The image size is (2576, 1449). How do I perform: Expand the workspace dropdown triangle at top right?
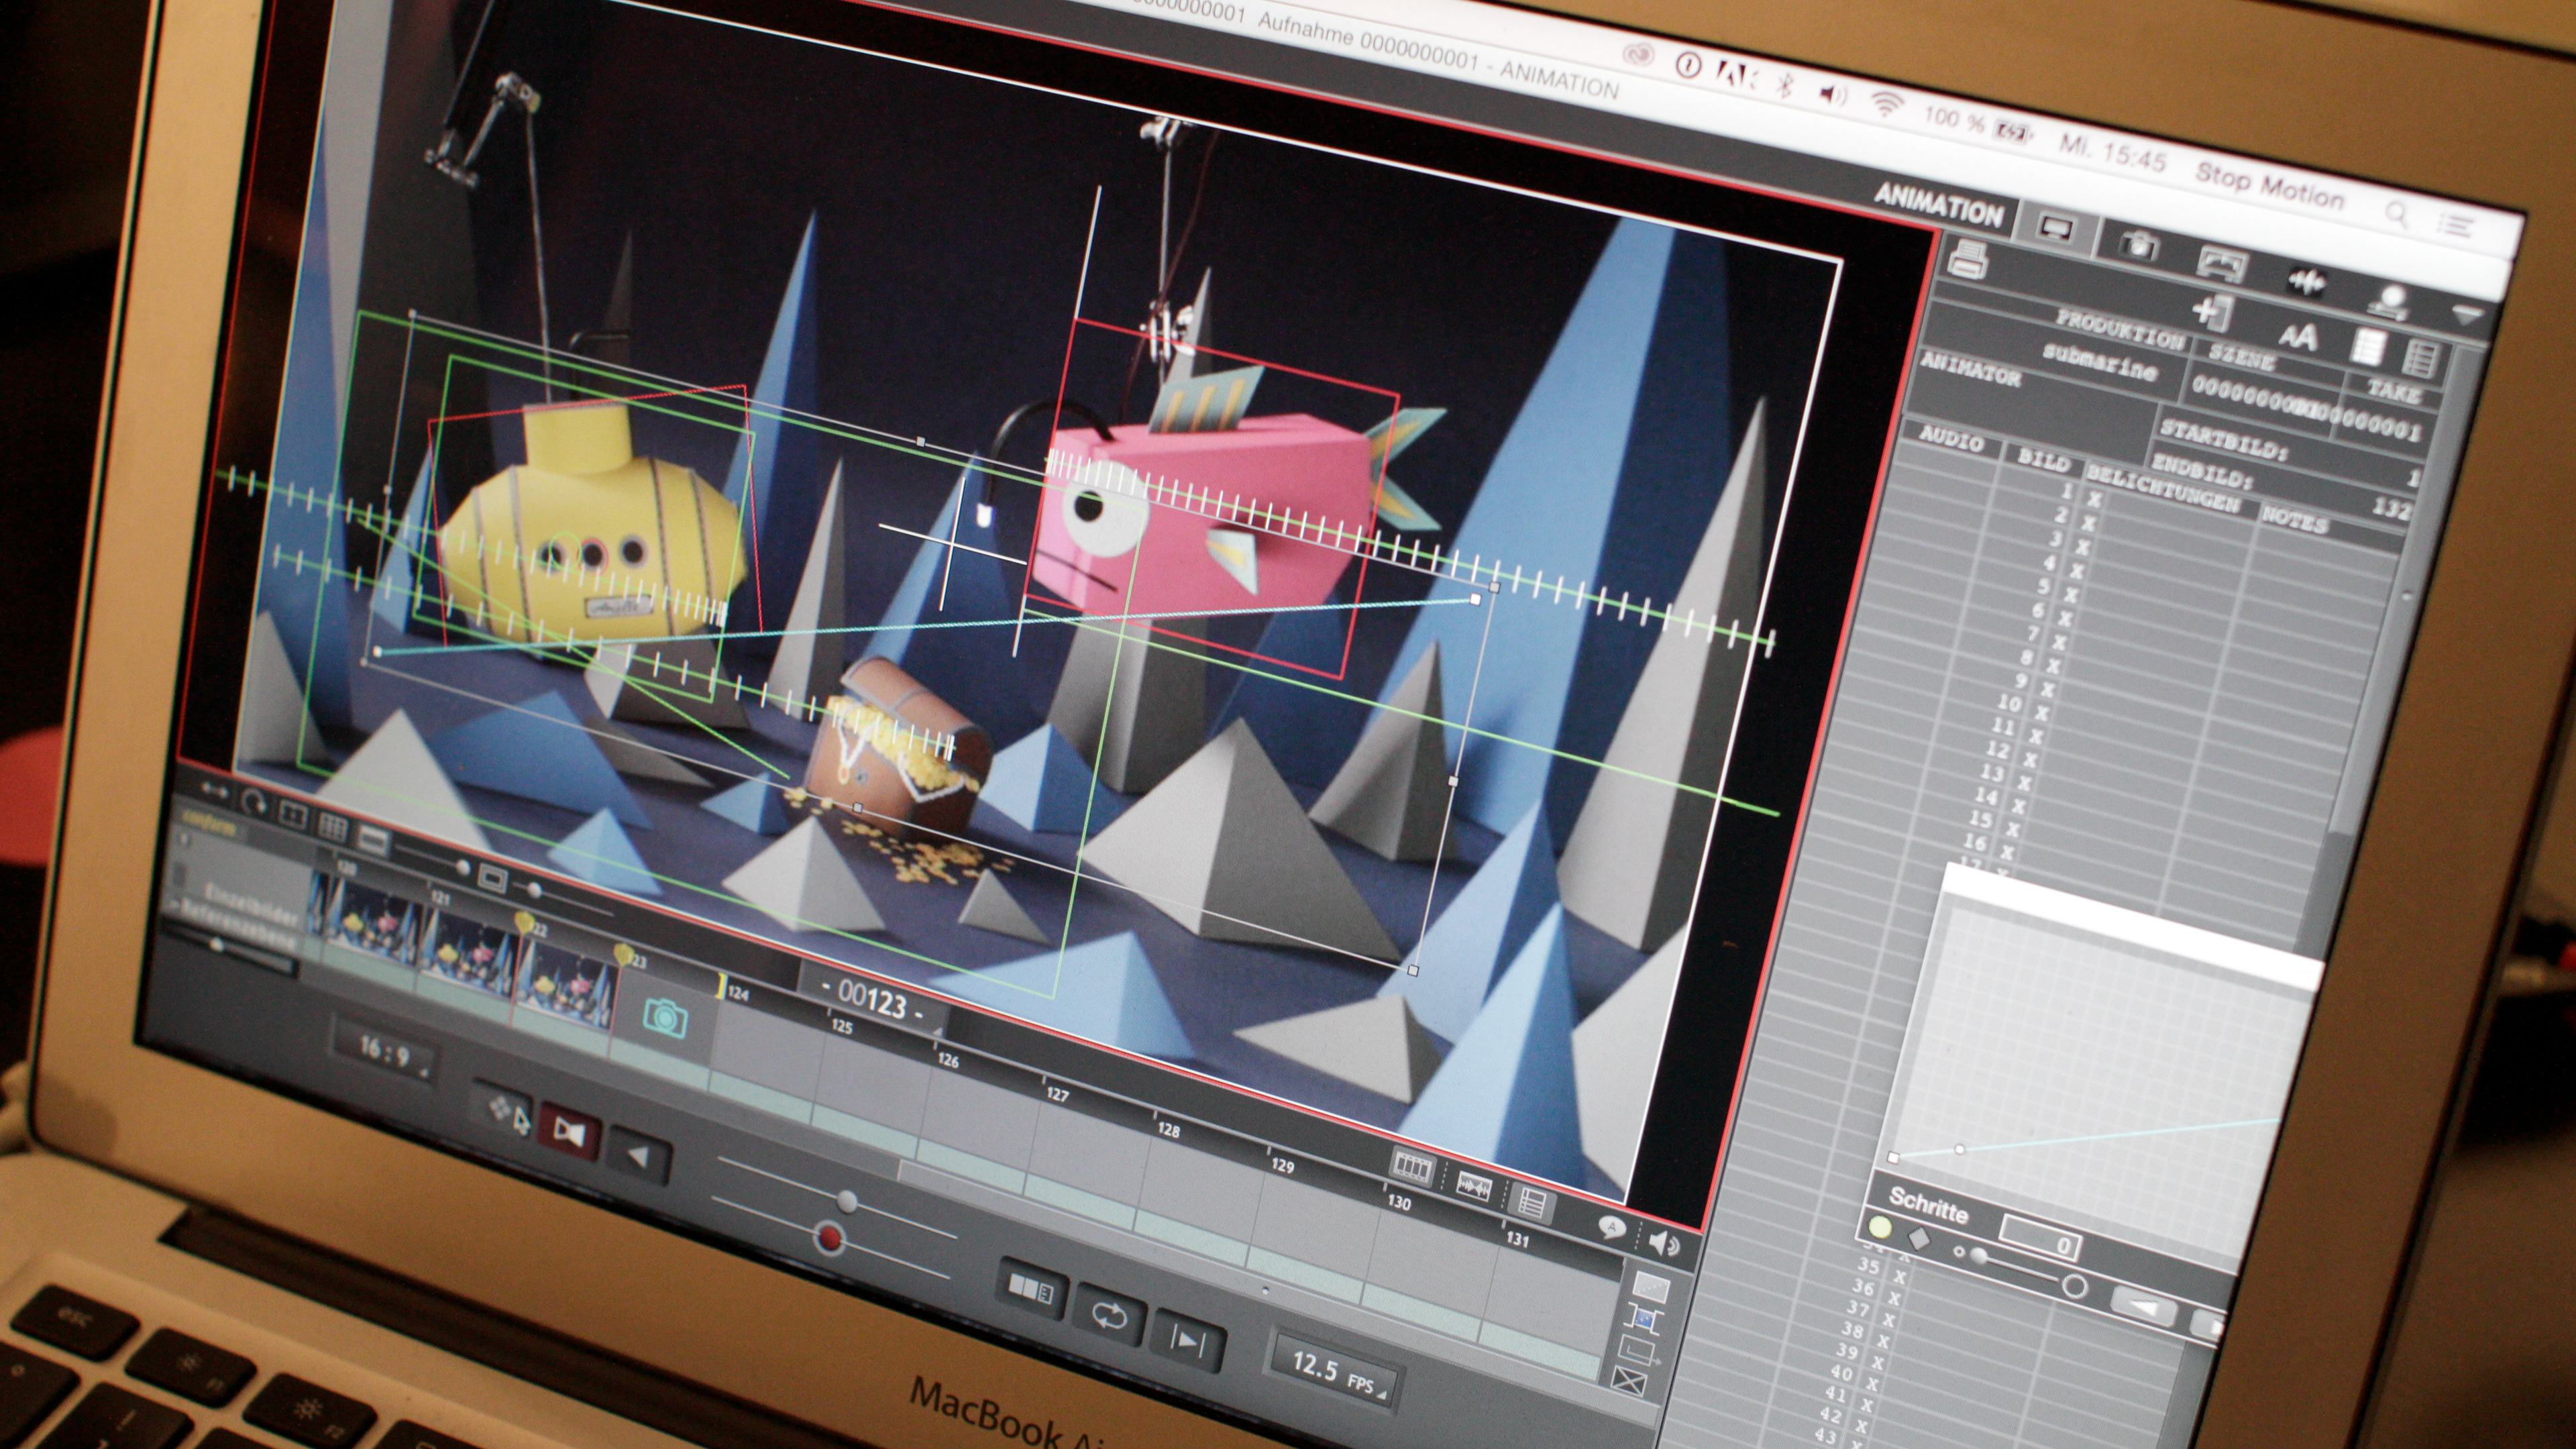pos(2467,316)
